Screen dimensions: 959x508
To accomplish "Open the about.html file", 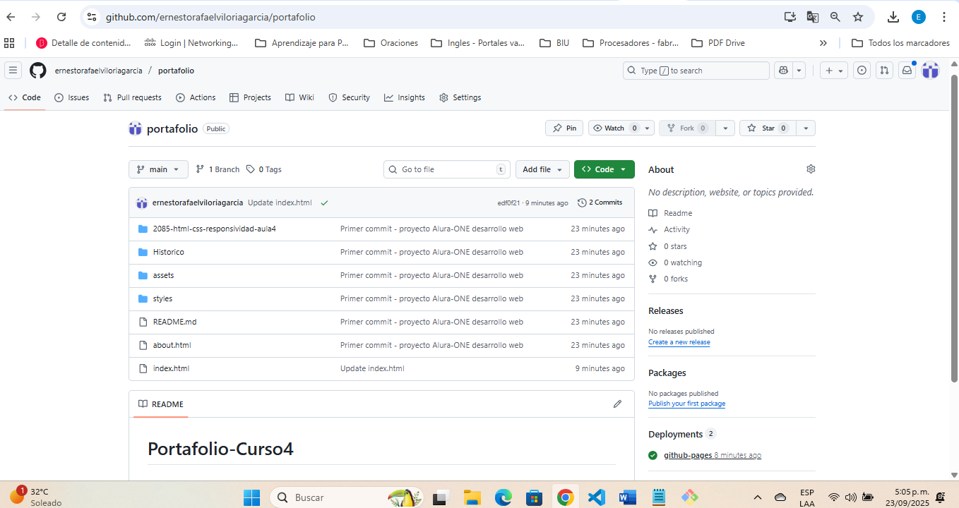I will coord(172,345).
